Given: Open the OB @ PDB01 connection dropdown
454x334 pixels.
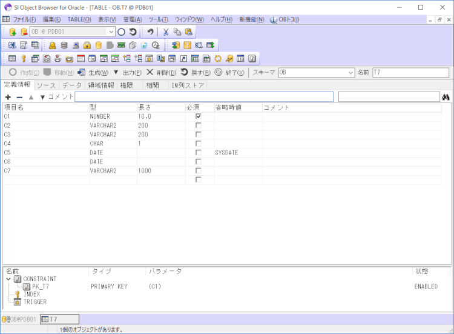Looking at the screenshot, I should click(x=111, y=32).
